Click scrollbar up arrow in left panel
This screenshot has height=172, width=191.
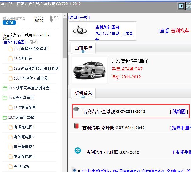tap(65, 15)
